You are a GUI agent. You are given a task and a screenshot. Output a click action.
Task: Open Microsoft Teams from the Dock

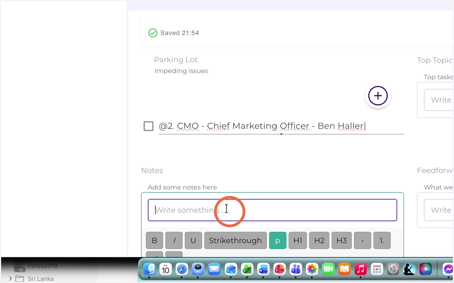point(296,269)
